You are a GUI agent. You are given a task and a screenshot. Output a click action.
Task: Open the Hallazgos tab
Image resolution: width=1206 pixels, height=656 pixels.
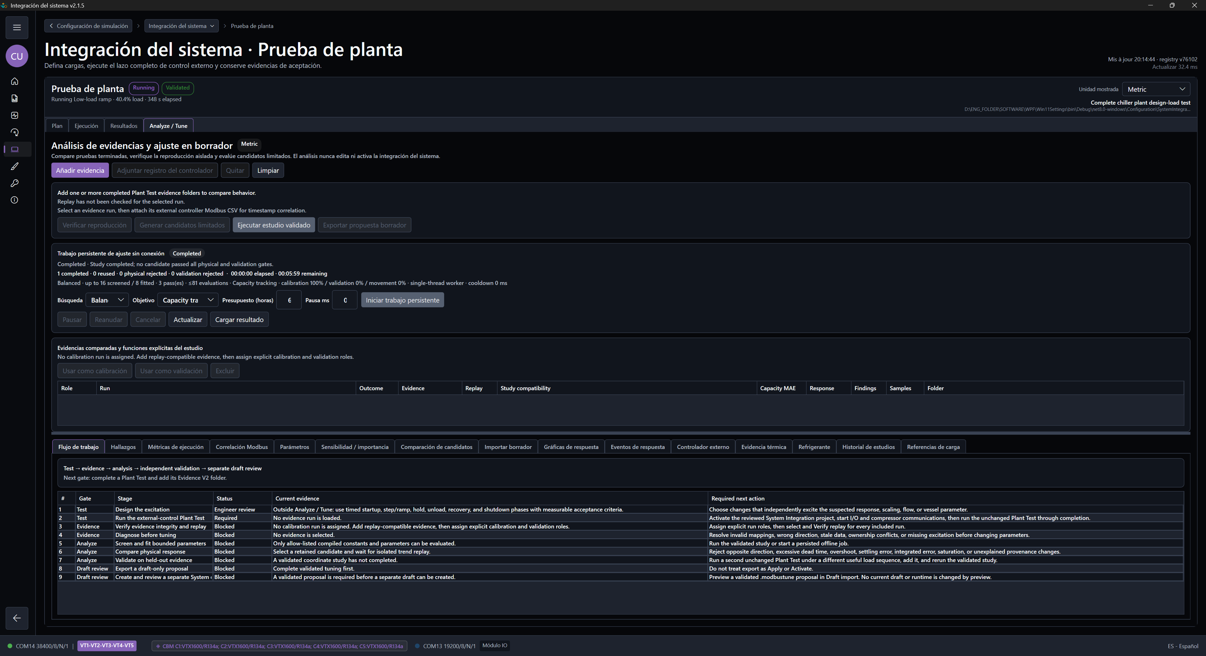[x=123, y=447]
